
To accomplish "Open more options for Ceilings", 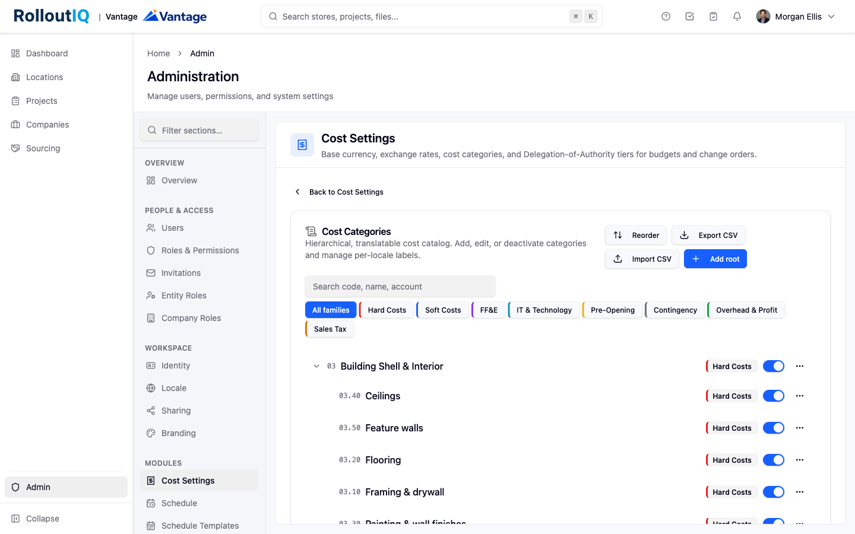I will 800,396.
